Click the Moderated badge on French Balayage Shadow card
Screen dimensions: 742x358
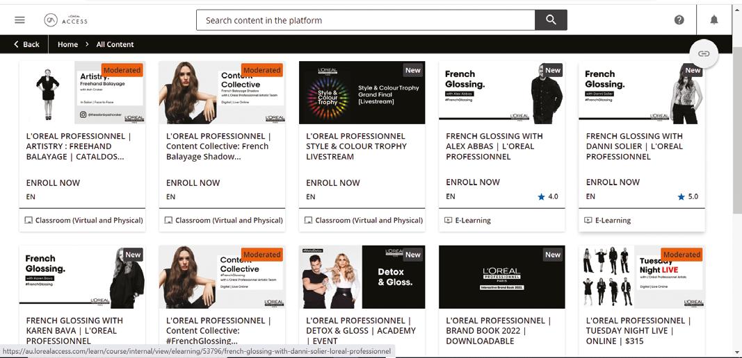point(261,70)
